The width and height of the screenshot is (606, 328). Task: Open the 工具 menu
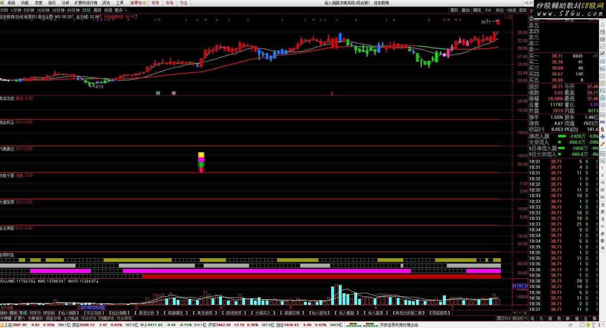120,3
